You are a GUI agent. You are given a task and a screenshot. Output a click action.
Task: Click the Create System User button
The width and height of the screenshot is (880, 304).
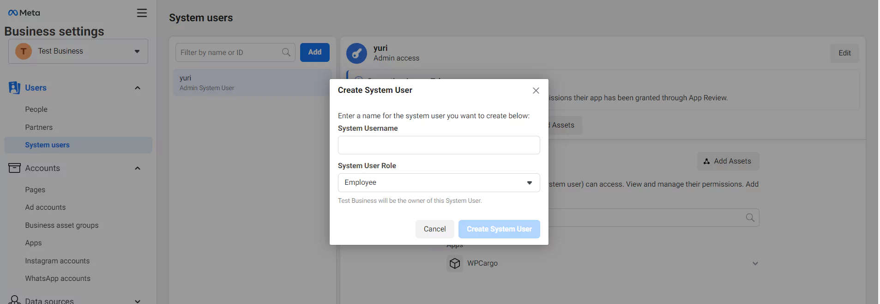tap(499, 229)
